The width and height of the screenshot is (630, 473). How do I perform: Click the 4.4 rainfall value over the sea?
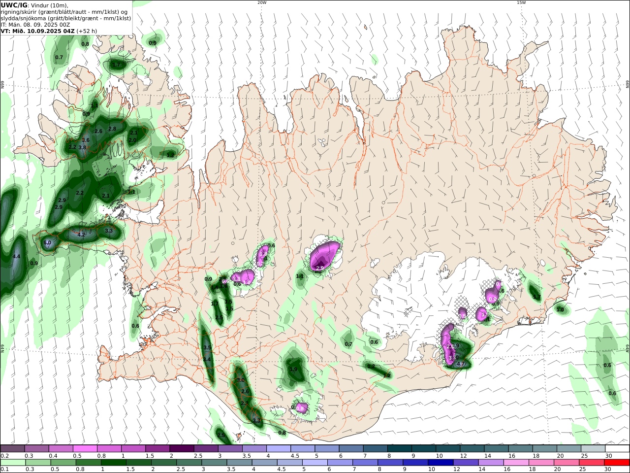point(16,256)
